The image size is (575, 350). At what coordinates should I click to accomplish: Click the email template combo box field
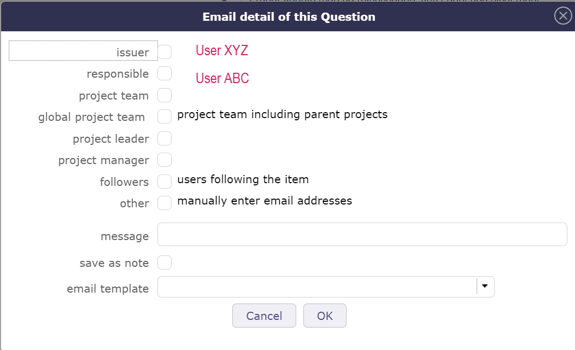[x=317, y=287]
